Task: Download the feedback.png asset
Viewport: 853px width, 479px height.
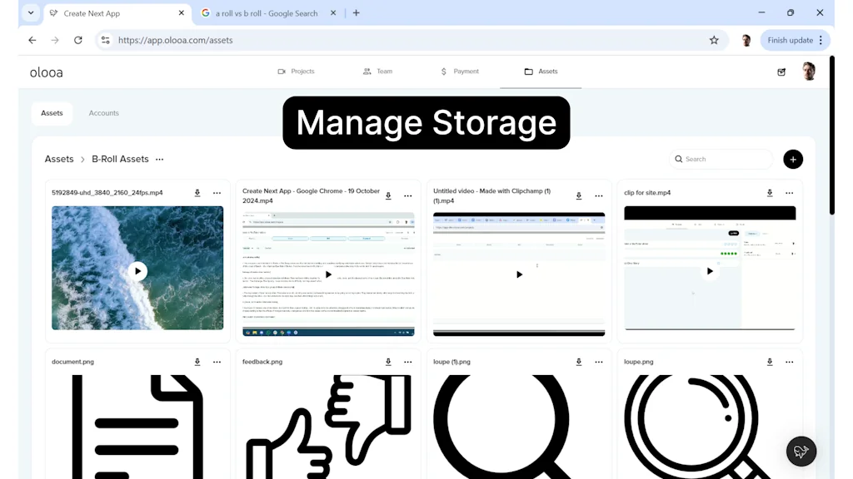Action: [387, 361]
